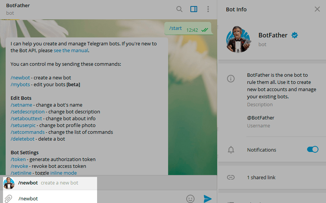Click the /revoke command link

(x=19, y=166)
